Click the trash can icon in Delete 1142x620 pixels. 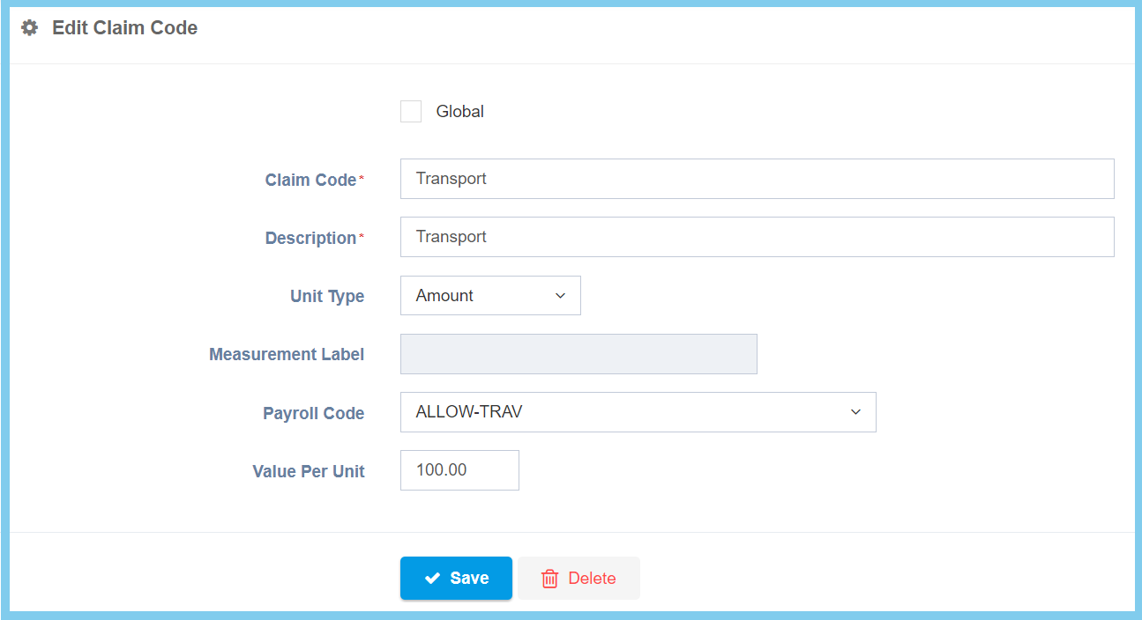coord(549,579)
